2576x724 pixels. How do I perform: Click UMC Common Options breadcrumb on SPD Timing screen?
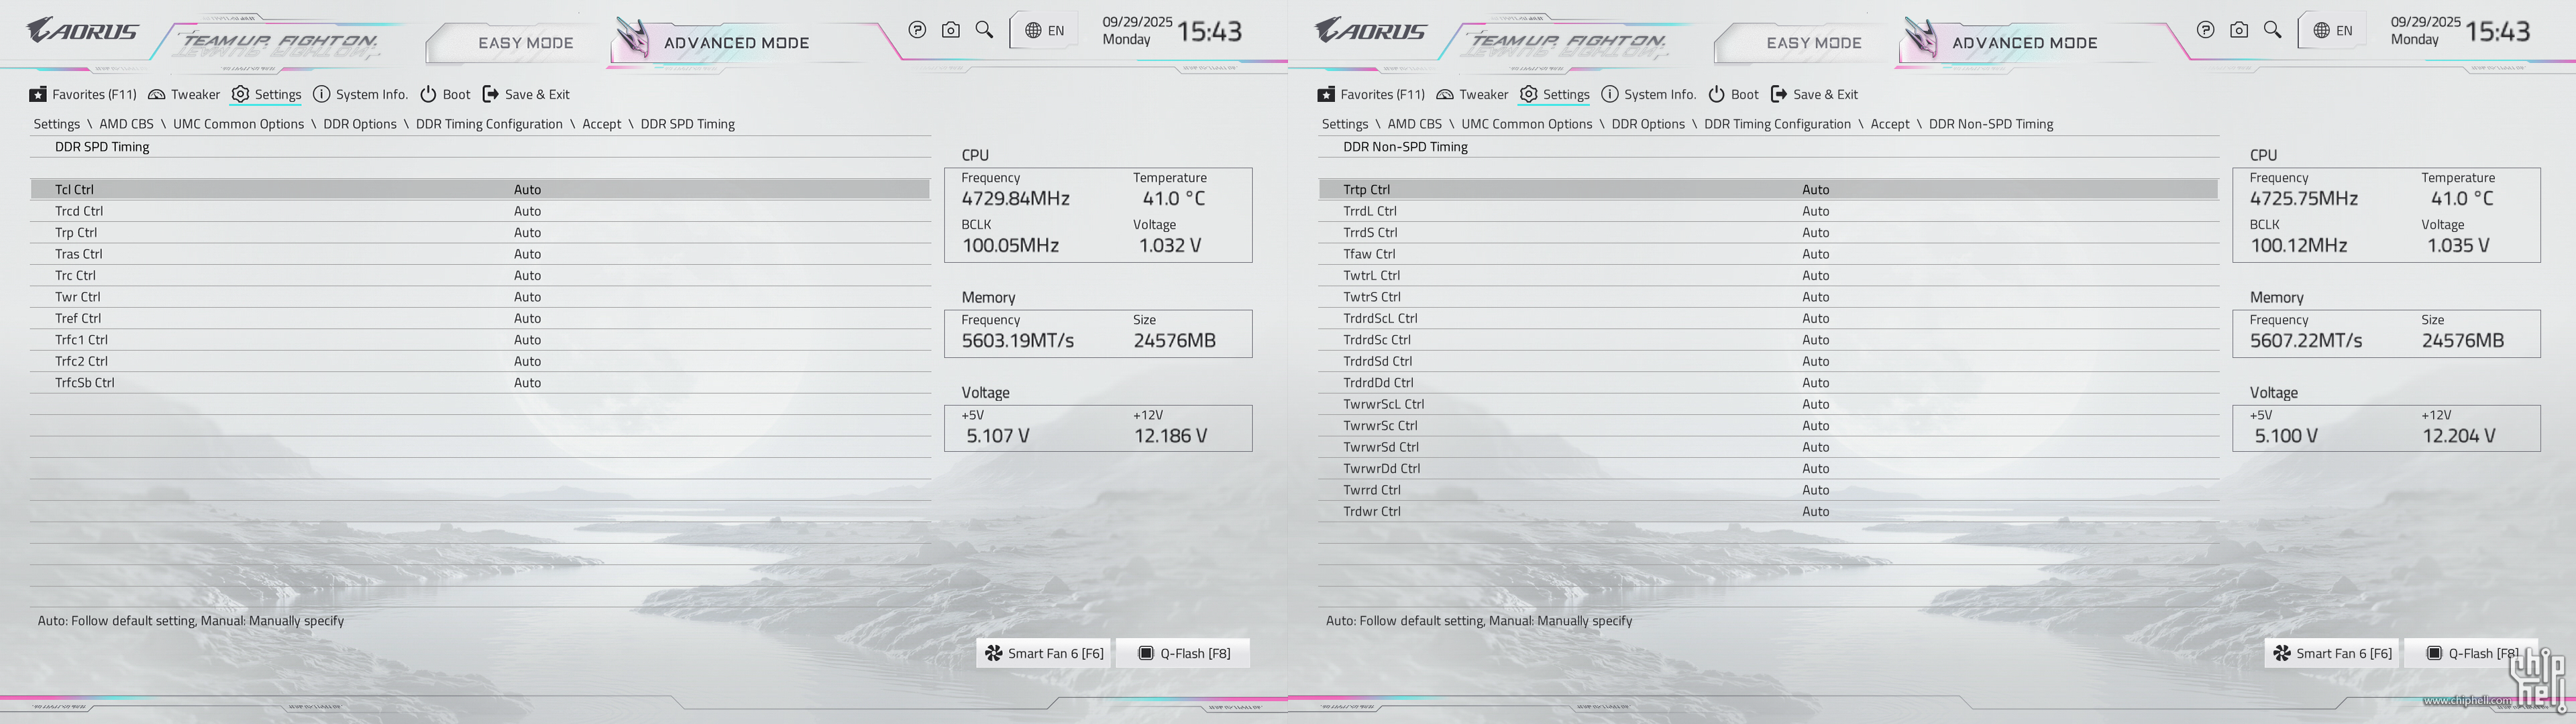(x=238, y=124)
